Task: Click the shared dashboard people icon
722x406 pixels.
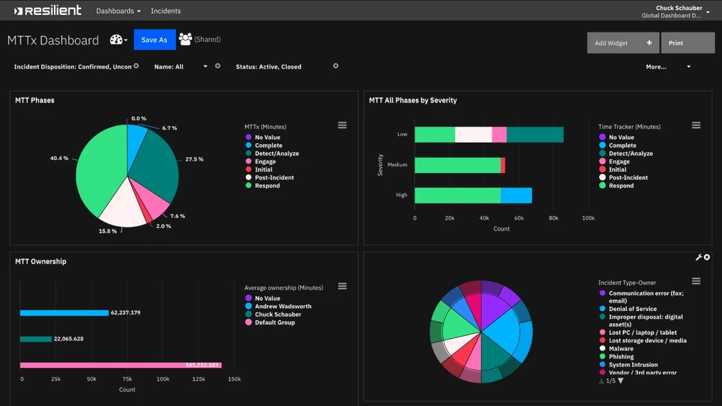Action: pyautogui.click(x=185, y=39)
